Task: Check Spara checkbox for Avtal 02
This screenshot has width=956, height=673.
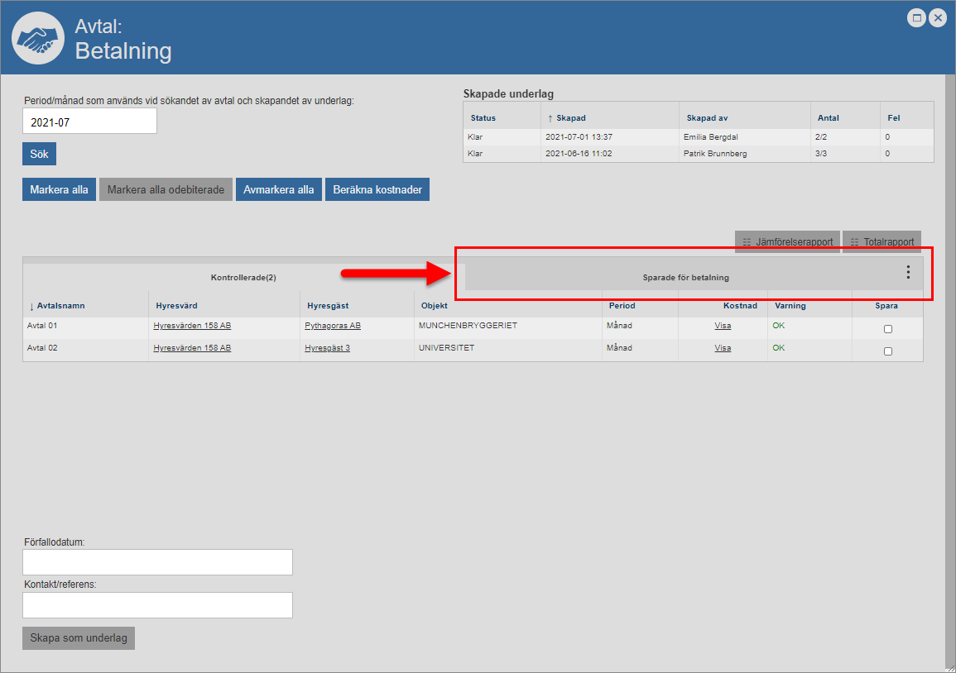Action: point(888,351)
